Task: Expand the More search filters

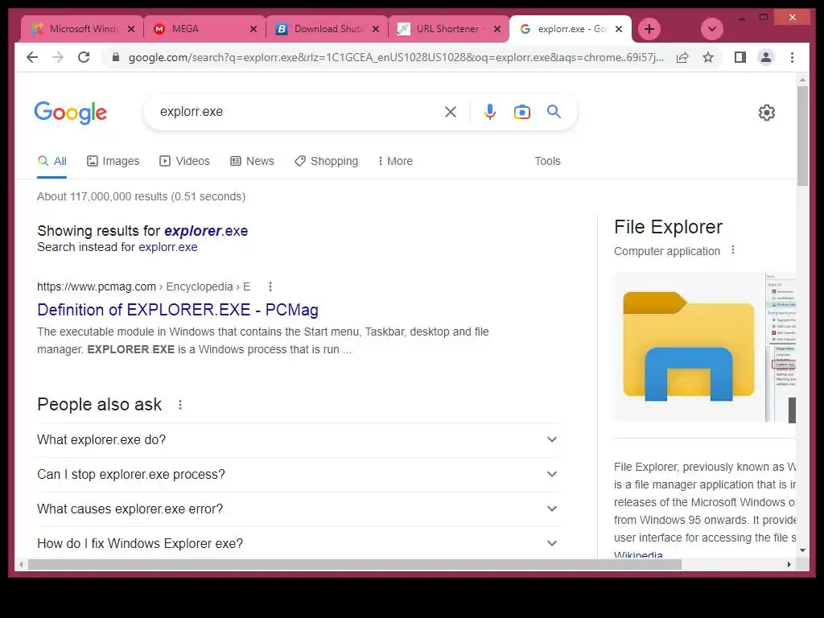Action: pyautogui.click(x=395, y=161)
